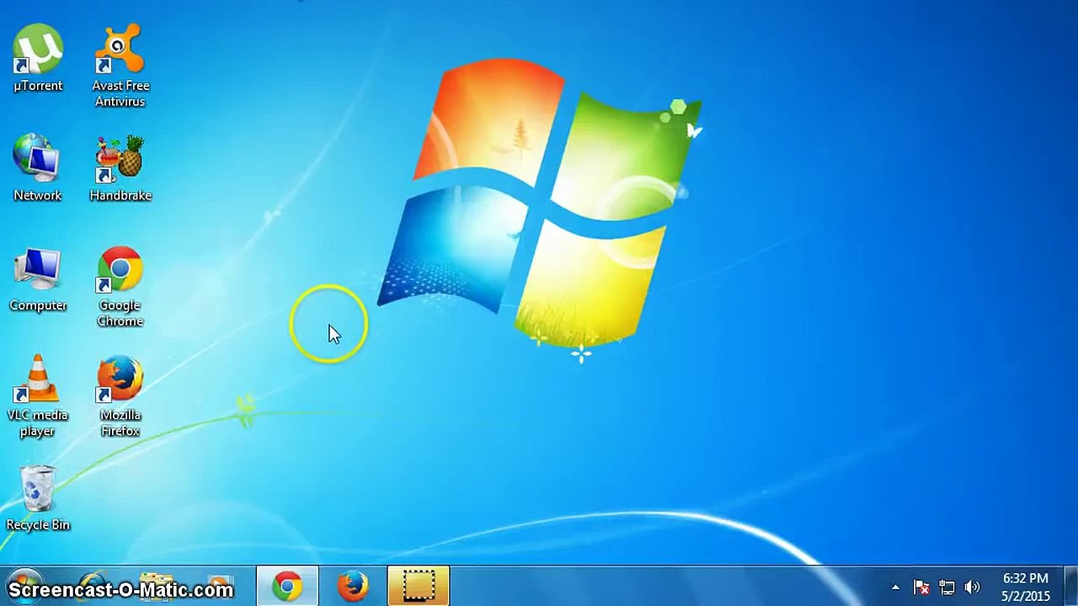
Task: Select the Handbrake desktop shortcut
Action: (120, 167)
